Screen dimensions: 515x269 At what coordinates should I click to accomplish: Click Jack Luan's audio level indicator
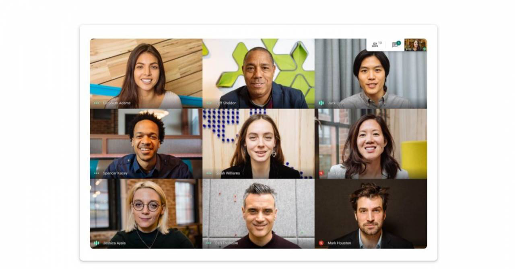click(321, 103)
